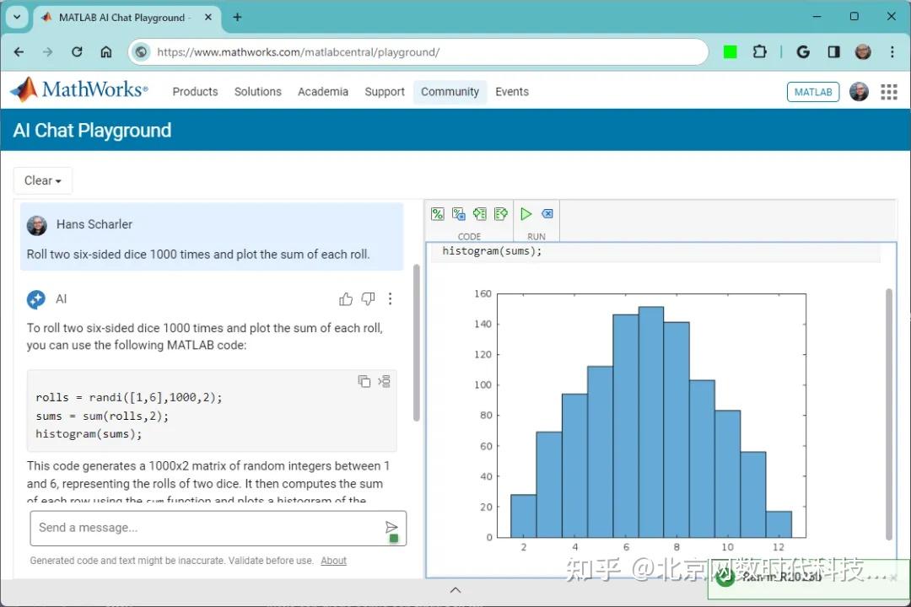Give the AI response a thumbs down
This screenshot has width=911, height=607.
click(368, 298)
